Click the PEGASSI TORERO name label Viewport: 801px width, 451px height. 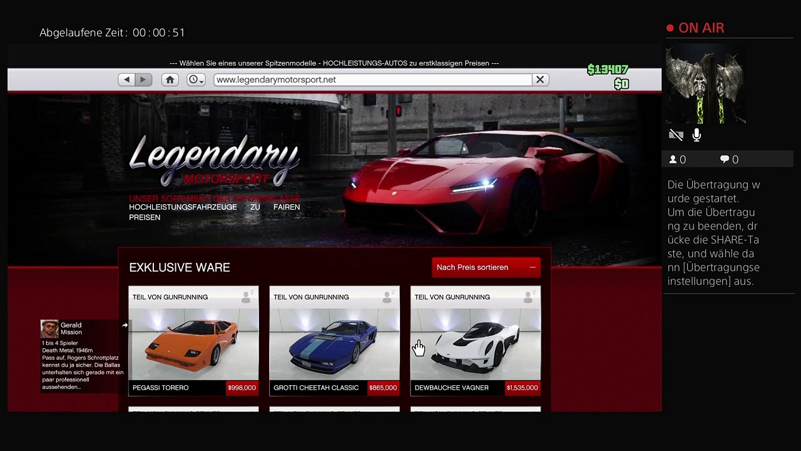point(160,388)
